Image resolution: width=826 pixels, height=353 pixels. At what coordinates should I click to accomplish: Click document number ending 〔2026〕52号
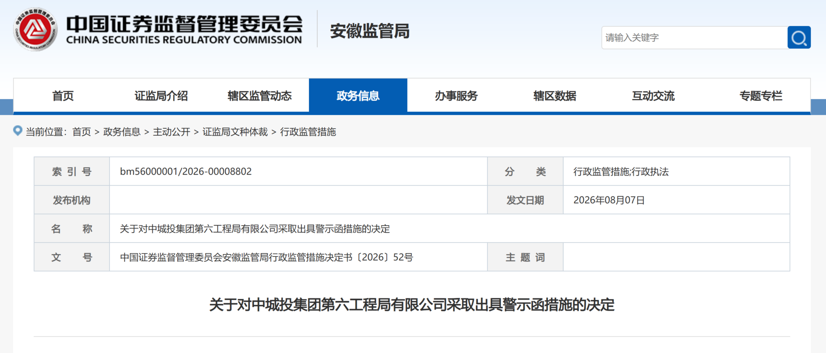click(267, 257)
